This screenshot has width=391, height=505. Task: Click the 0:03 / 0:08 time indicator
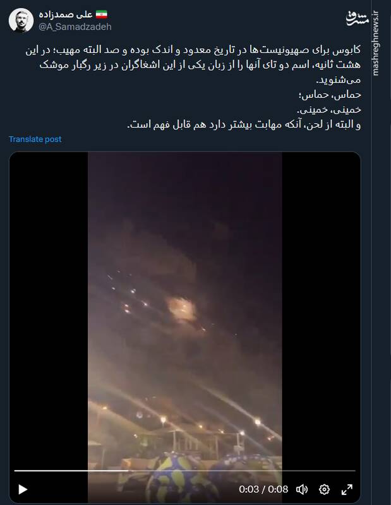pos(263,490)
